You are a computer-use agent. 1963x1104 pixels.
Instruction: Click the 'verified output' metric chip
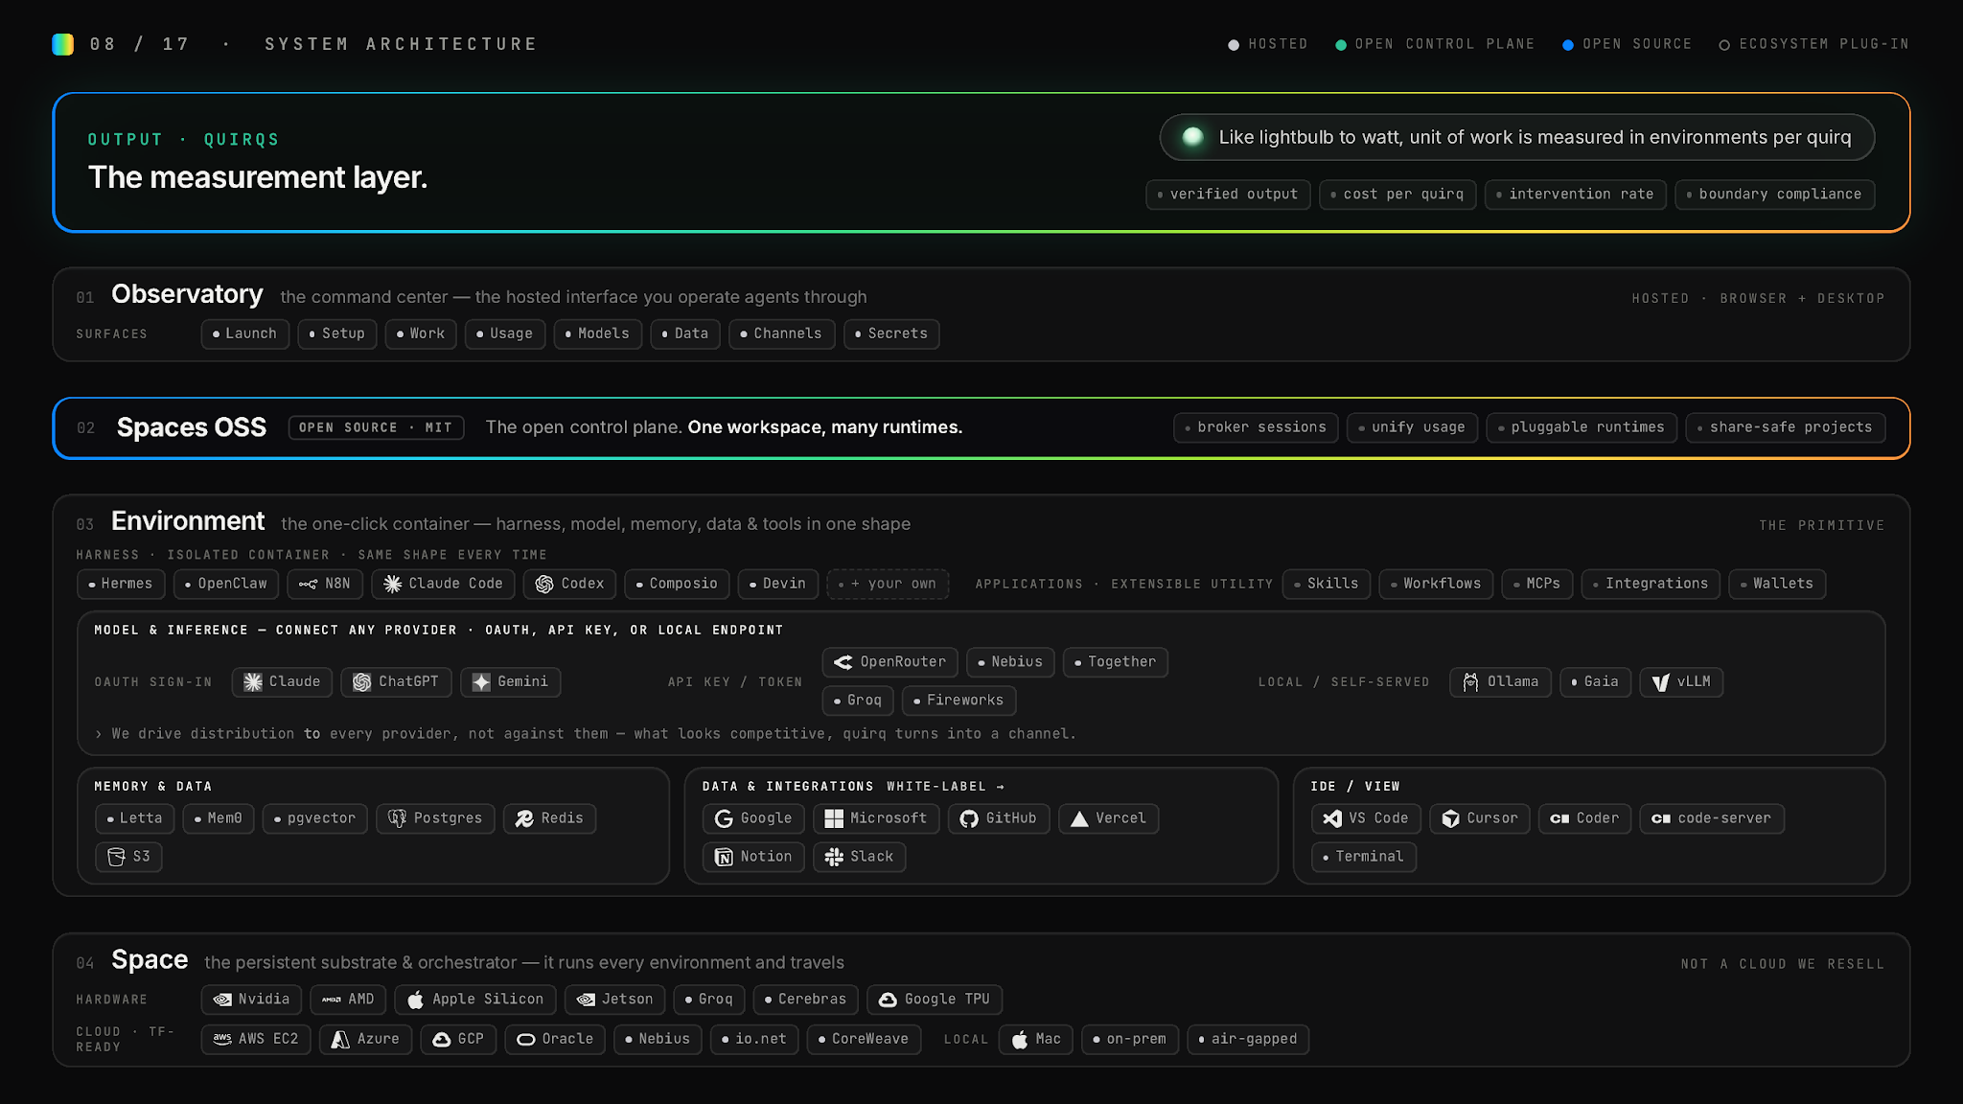(1228, 195)
